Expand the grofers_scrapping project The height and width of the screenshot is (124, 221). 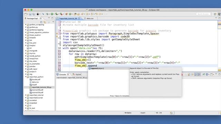click(26, 24)
